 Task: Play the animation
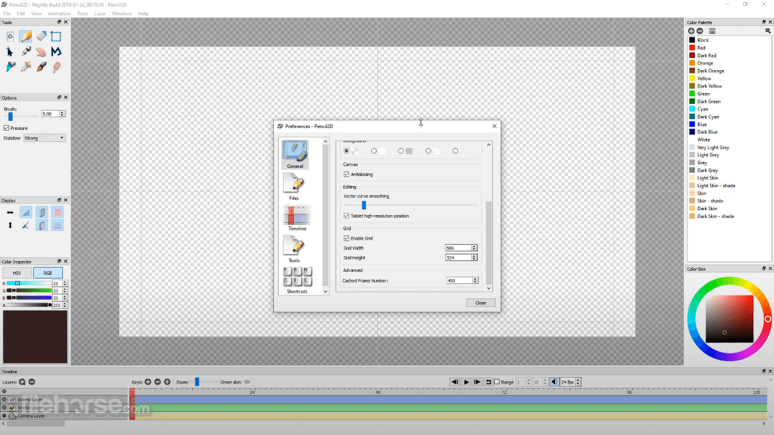(x=466, y=382)
